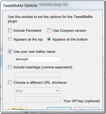The image size is (106, 114).
Task: Uncheck Use your own twitter name
Action: coord(10,52)
